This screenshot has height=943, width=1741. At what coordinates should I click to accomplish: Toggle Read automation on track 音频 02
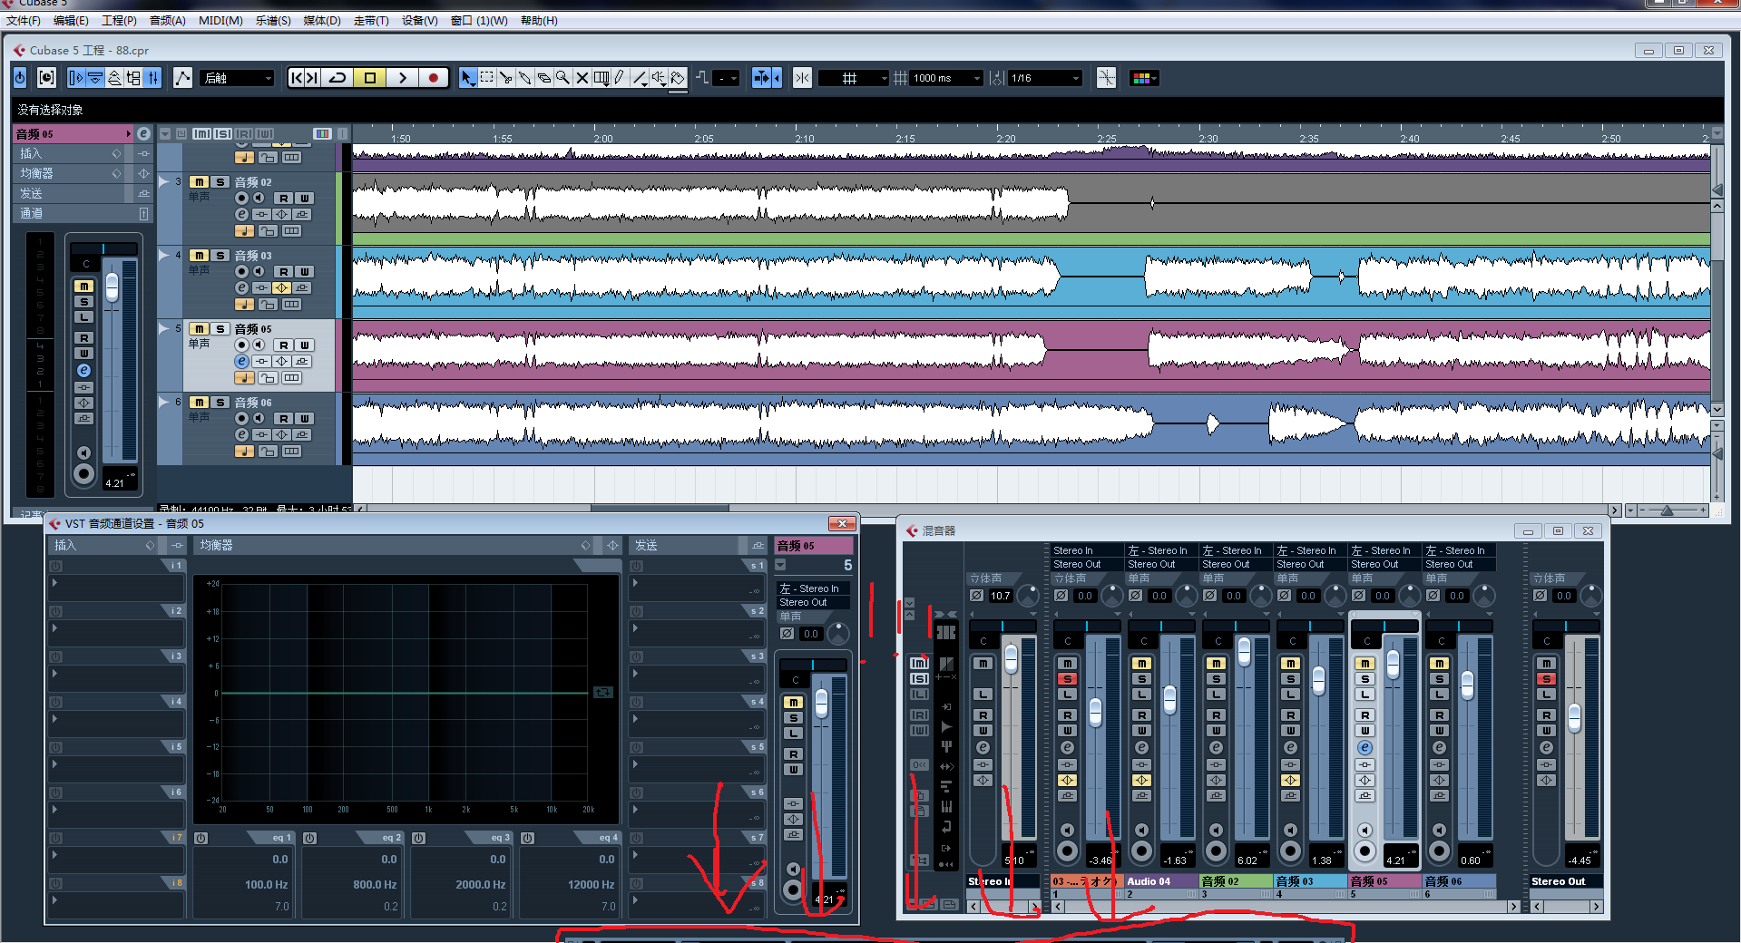(x=284, y=198)
